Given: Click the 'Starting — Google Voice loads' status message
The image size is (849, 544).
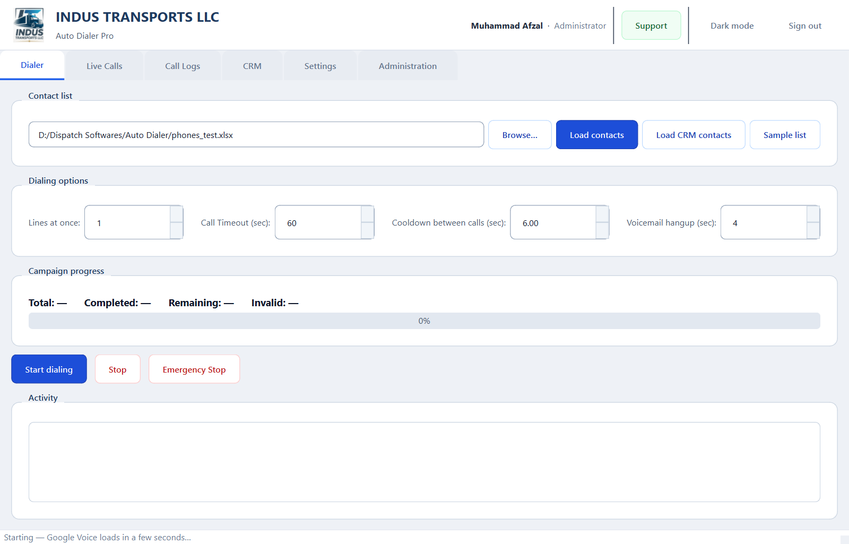Looking at the screenshot, I should (x=98, y=537).
